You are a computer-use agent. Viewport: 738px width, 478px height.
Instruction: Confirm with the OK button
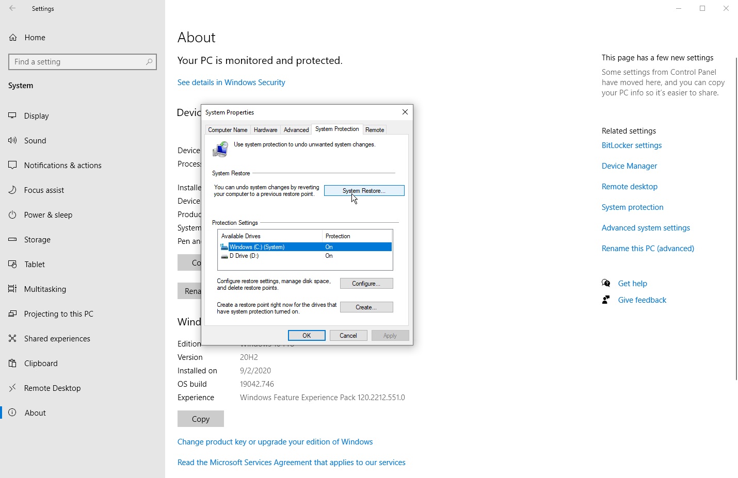pos(307,336)
